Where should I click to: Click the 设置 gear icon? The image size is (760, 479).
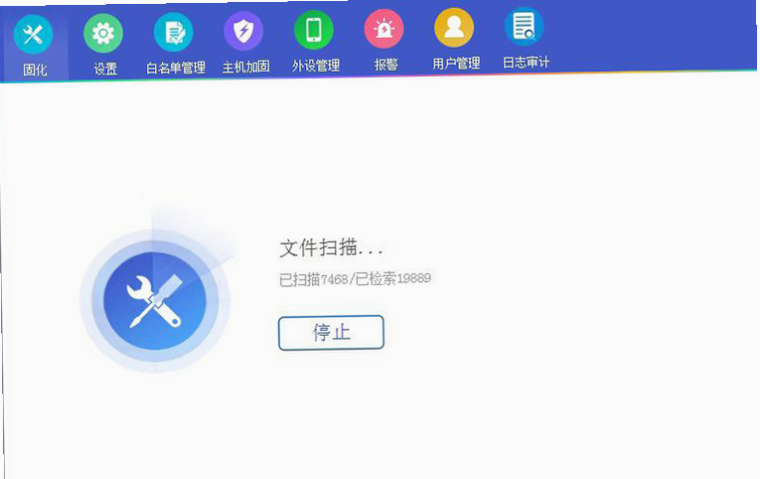click(x=103, y=33)
